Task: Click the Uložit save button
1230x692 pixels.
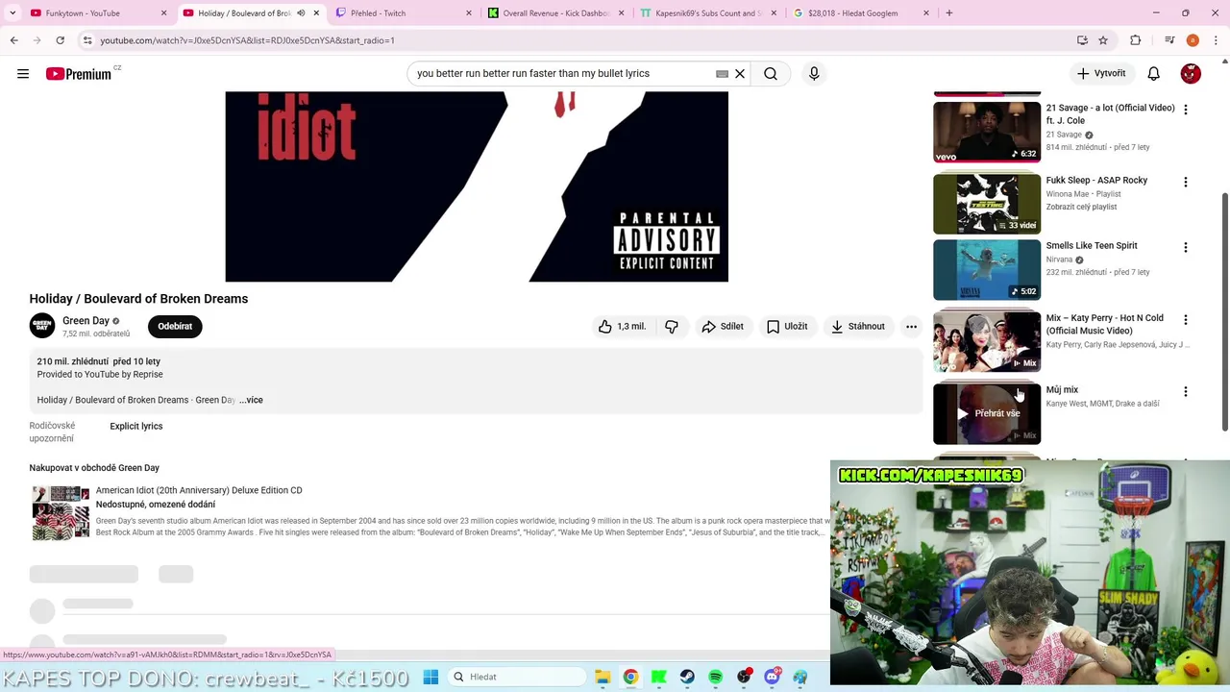Action: pyautogui.click(x=787, y=327)
